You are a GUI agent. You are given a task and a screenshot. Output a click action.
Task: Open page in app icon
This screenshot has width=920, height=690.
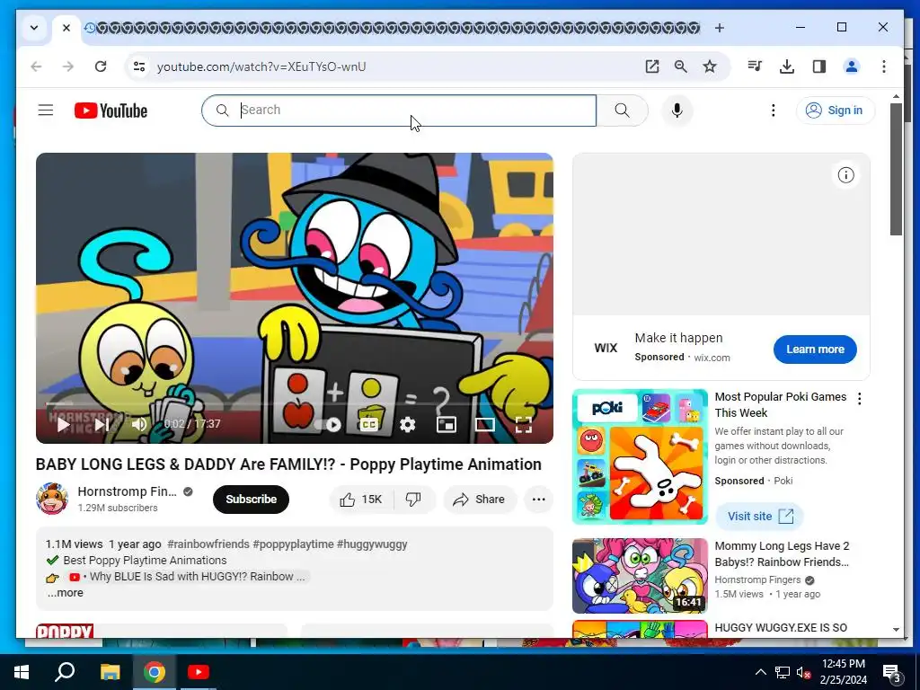click(x=652, y=66)
